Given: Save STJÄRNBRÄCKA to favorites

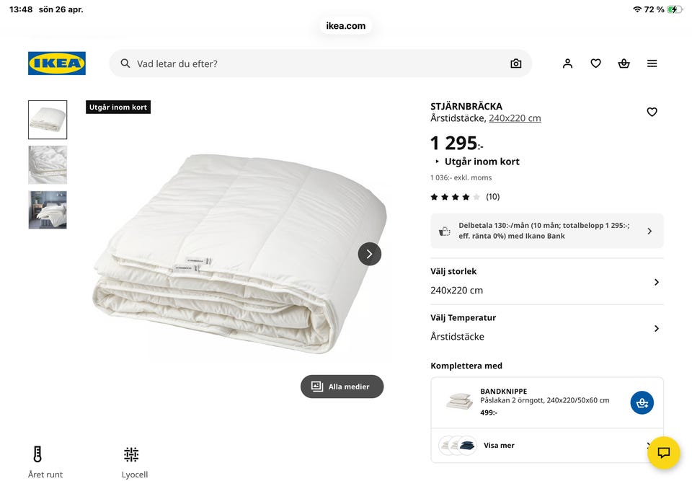Looking at the screenshot, I should [652, 112].
